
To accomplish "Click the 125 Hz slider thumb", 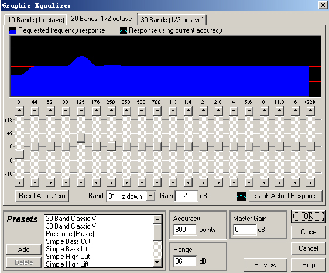I will click(x=81, y=138).
